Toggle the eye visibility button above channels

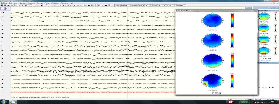[5, 8]
